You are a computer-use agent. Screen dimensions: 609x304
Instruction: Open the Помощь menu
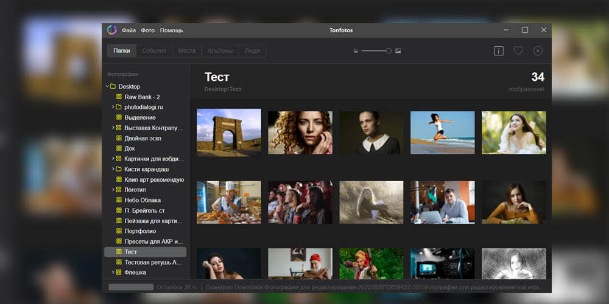(x=172, y=30)
